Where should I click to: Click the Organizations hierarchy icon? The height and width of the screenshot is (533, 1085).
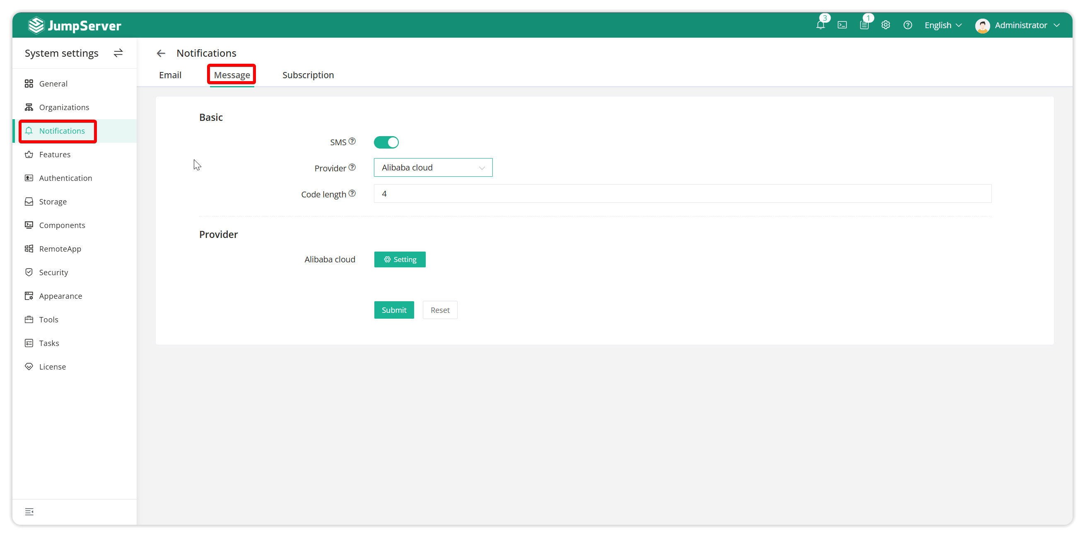coord(29,107)
